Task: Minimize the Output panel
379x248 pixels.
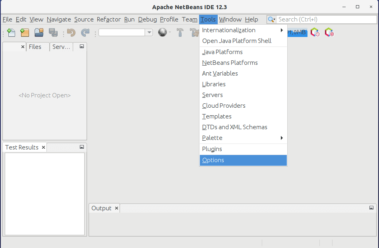Action: pos(371,207)
